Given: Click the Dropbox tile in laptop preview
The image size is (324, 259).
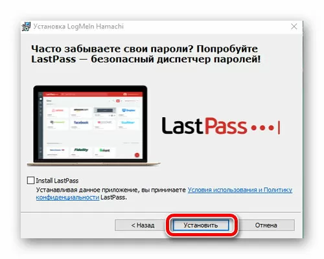Looking at the screenshot, I should pyautogui.click(x=128, y=111).
